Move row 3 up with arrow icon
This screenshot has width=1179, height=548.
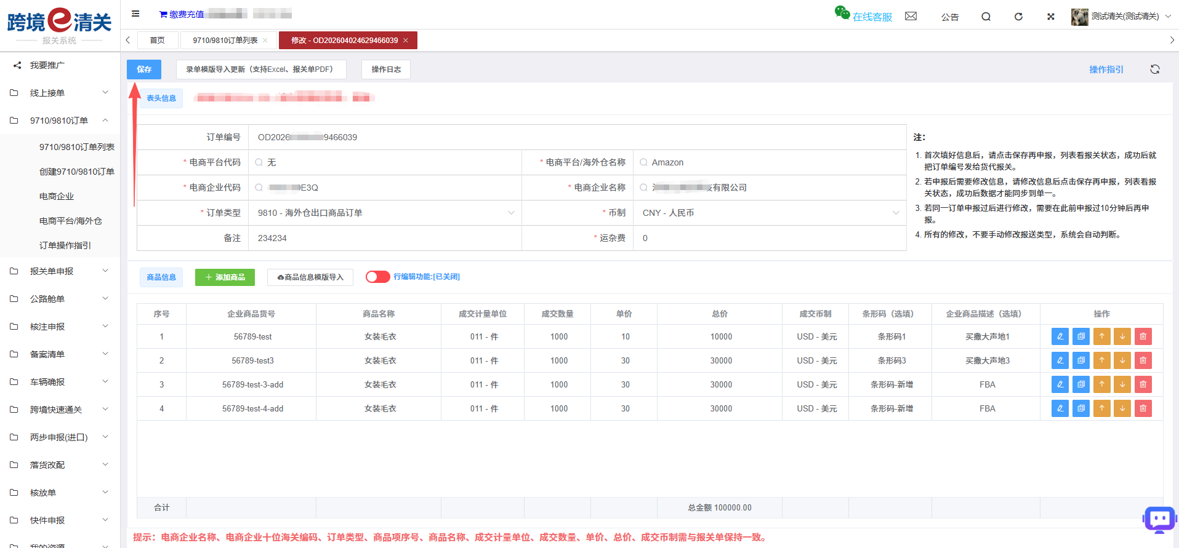pyautogui.click(x=1101, y=384)
